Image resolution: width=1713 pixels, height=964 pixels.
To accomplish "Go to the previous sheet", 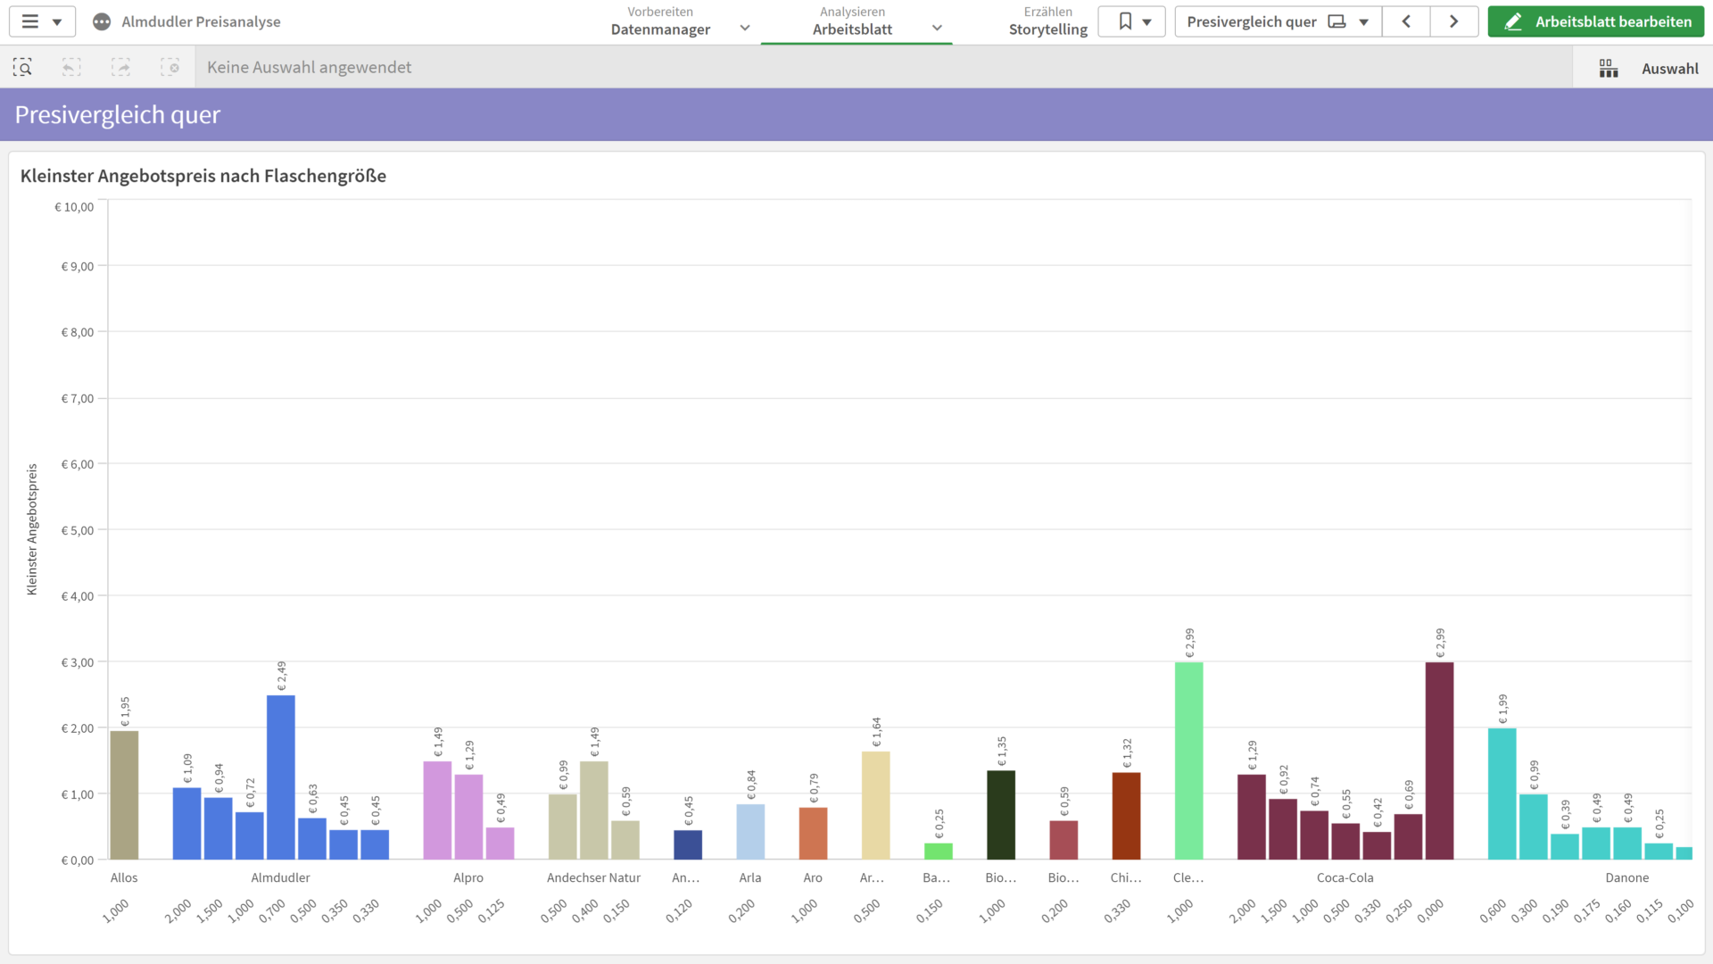I will 1406,21.
